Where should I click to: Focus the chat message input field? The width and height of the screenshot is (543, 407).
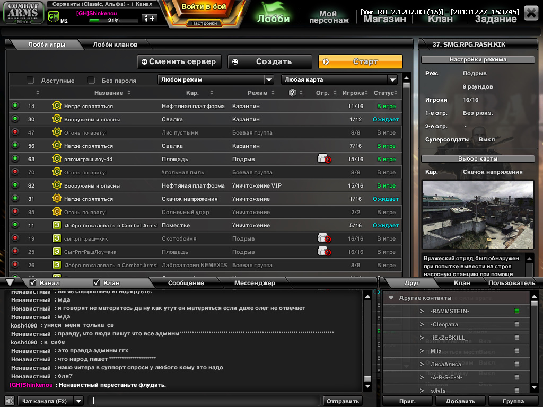pyautogui.click(x=204, y=401)
